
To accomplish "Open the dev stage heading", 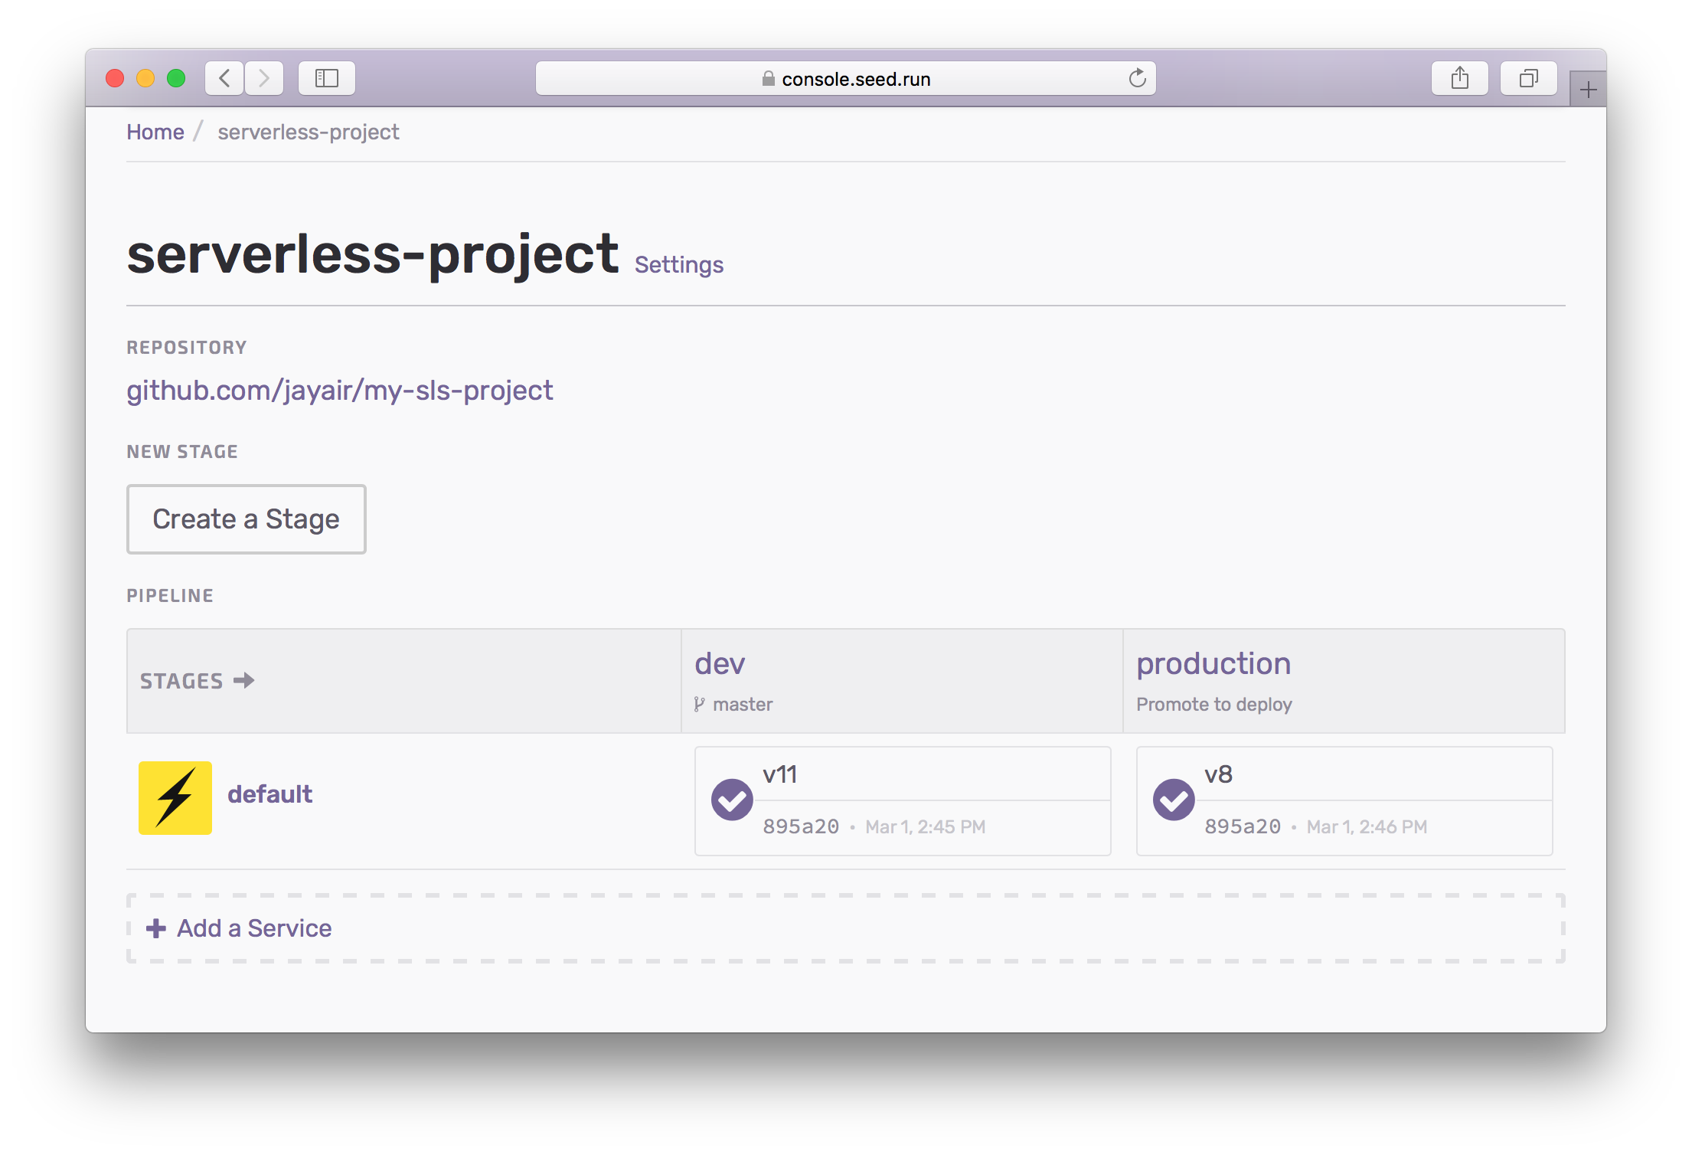I will pos(720,663).
